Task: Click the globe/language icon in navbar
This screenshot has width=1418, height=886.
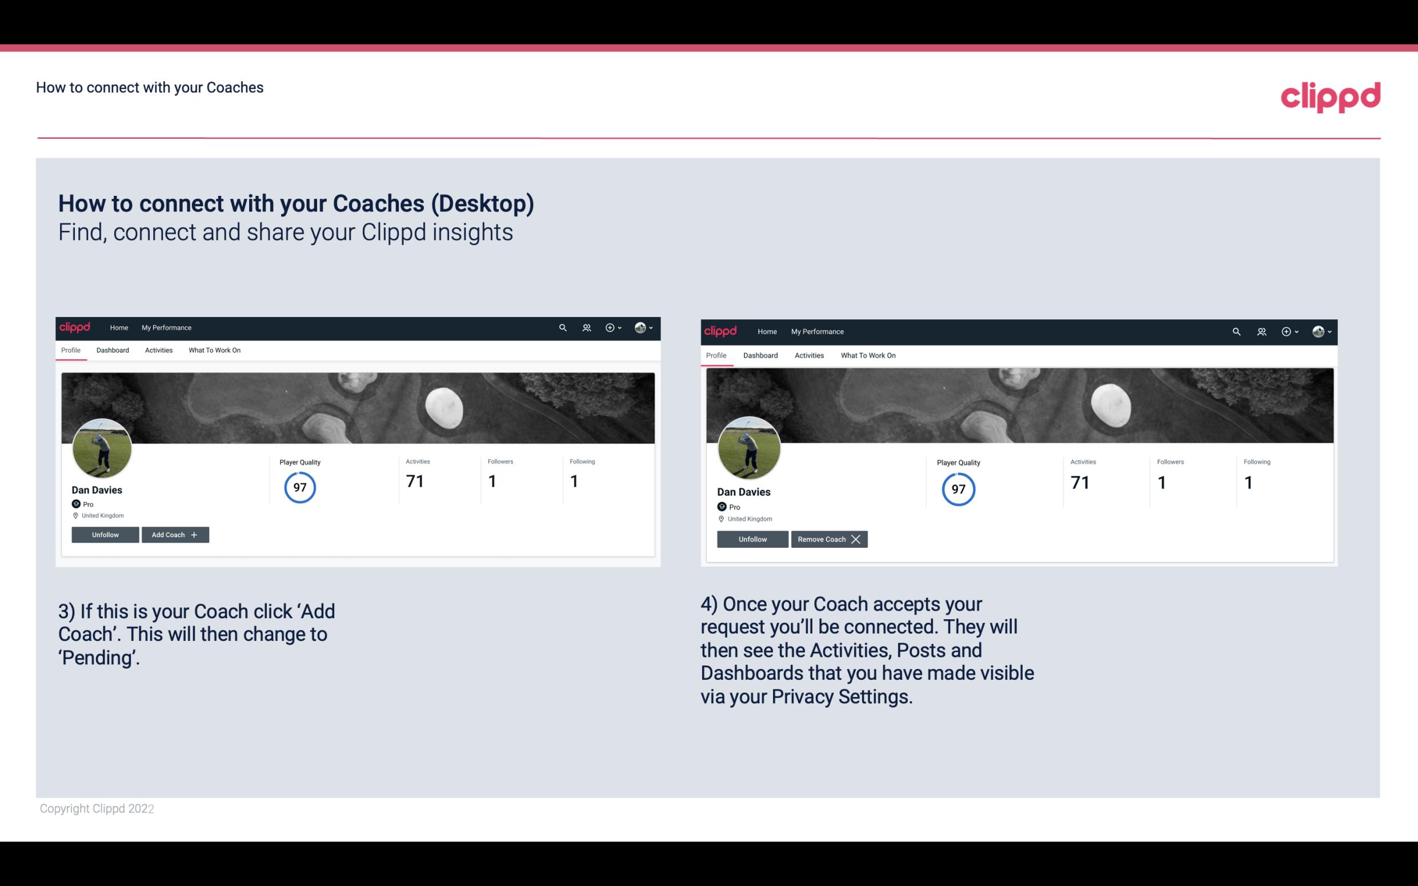Action: click(640, 328)
